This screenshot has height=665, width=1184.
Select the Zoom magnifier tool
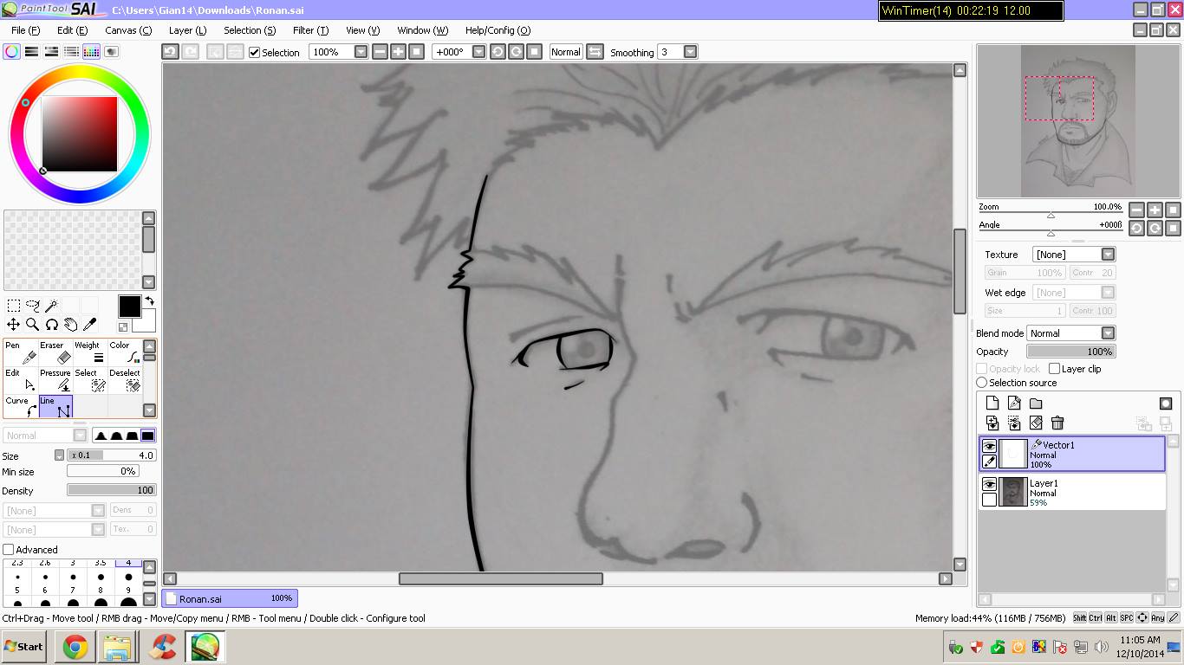click(x=32, y=325)
